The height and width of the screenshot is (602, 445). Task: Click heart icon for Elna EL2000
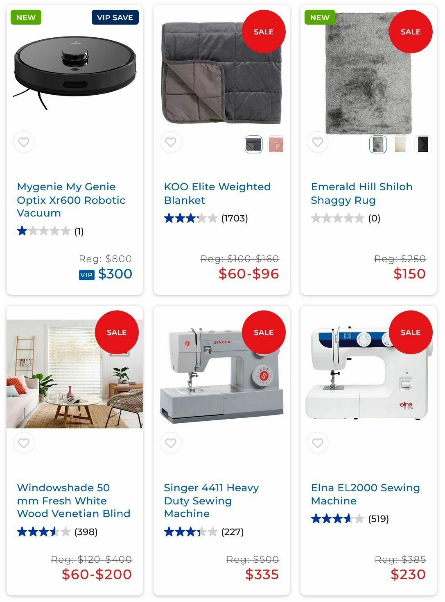pyautogui.click(x=318, y=443)
